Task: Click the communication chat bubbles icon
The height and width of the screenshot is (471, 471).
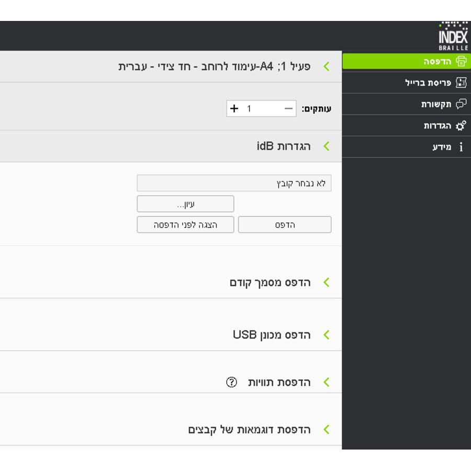Action: [x=461, y=104]
